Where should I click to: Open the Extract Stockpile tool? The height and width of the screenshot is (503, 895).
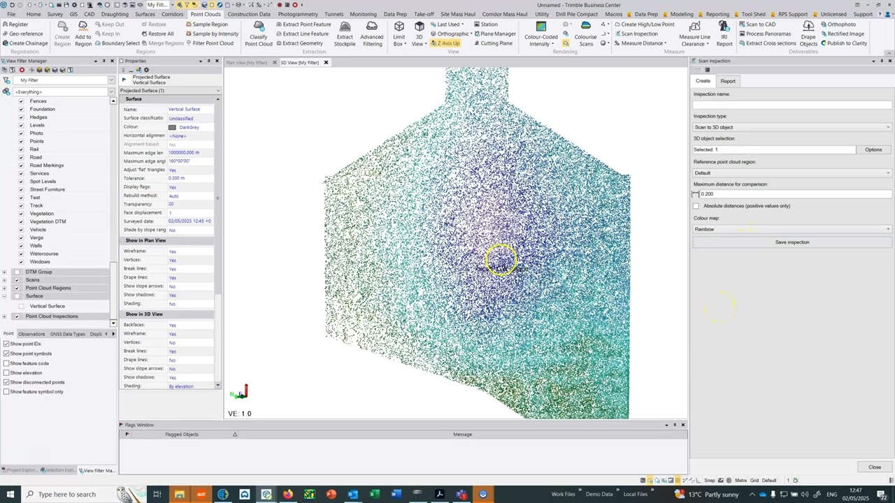coord(345,34)
